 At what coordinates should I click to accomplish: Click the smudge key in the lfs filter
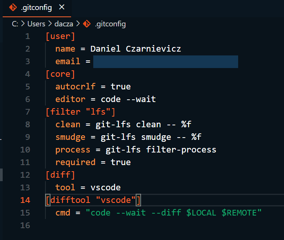[x=70, y=137]
